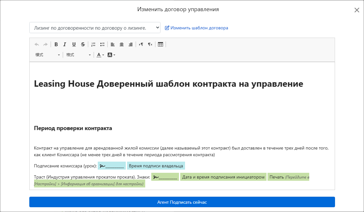Click the Подписание комиссара (урок) label

click(x=65, y=166)
